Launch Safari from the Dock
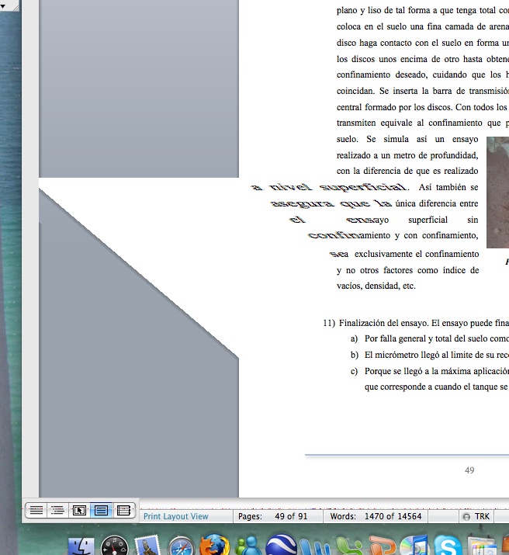The image size is (509, 555). pos(181,546)
